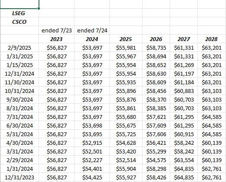The image size is (226, 182).
Task: Select the LSEG label cell
Action: [19, 13]
